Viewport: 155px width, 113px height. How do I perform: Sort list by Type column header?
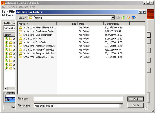coord(90,24)
